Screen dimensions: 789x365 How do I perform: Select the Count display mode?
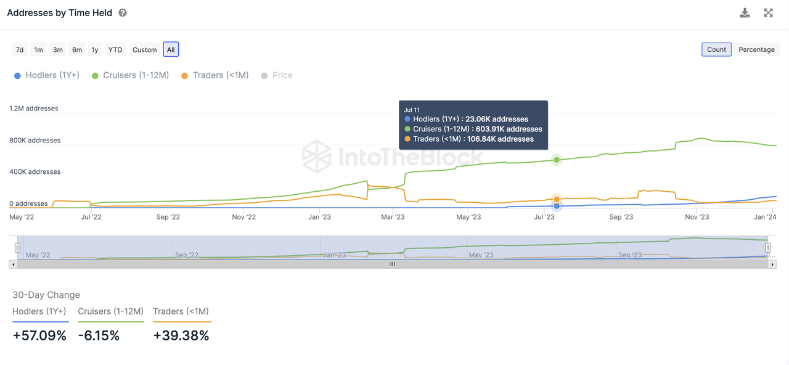pyautogui.click(x=716, y=49)
